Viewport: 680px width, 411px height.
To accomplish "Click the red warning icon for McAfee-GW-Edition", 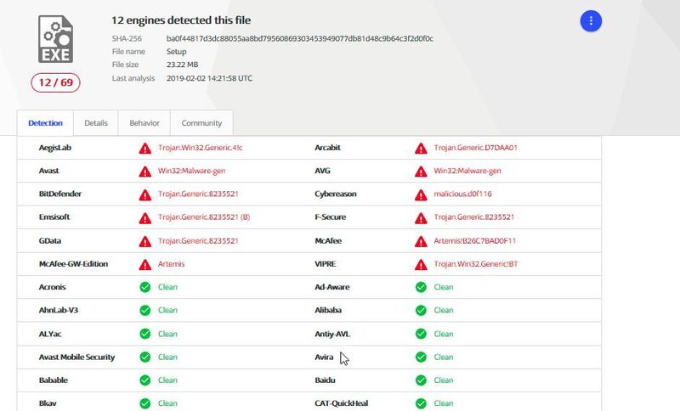I will [x=144, y=265].
